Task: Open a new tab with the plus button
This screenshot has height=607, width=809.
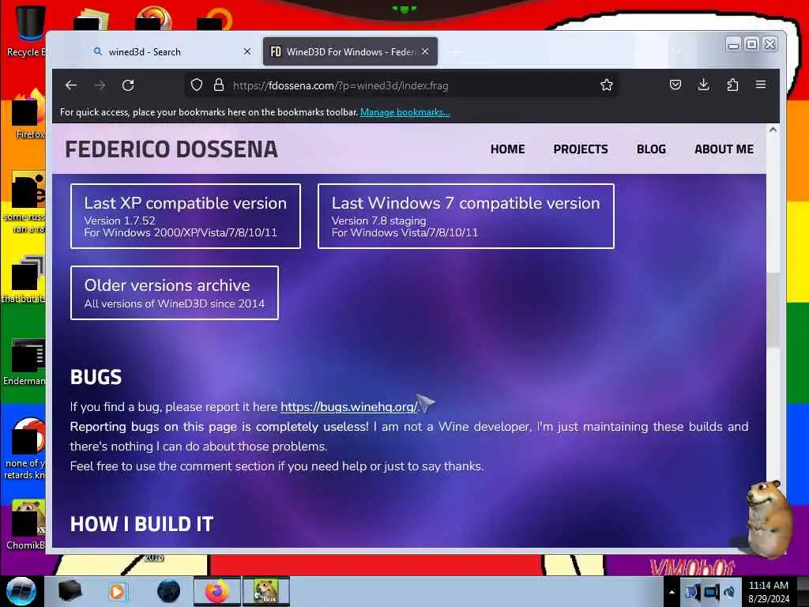Action: pos(455,52)
